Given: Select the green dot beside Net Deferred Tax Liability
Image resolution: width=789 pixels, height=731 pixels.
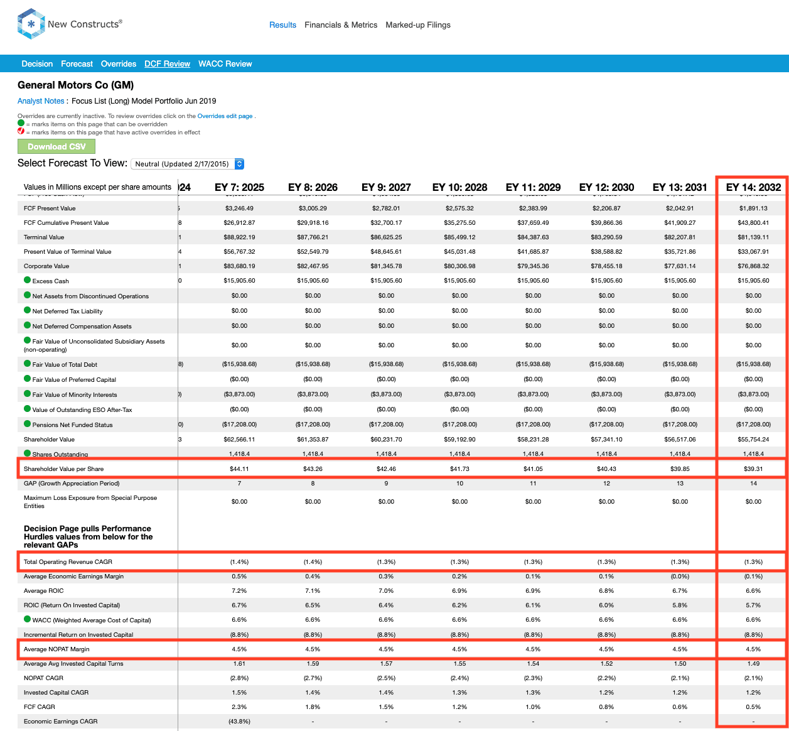Looking at the screenshot, I should point(28,310).
